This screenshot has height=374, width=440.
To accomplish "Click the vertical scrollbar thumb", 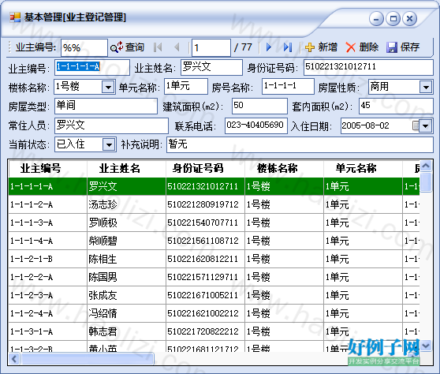I will point(426,182).
